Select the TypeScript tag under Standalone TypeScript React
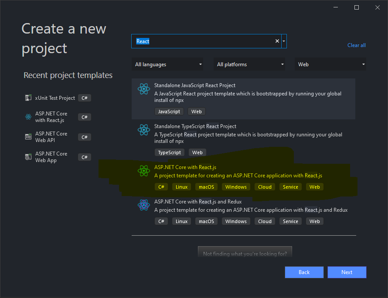 (x=169, y=152)
